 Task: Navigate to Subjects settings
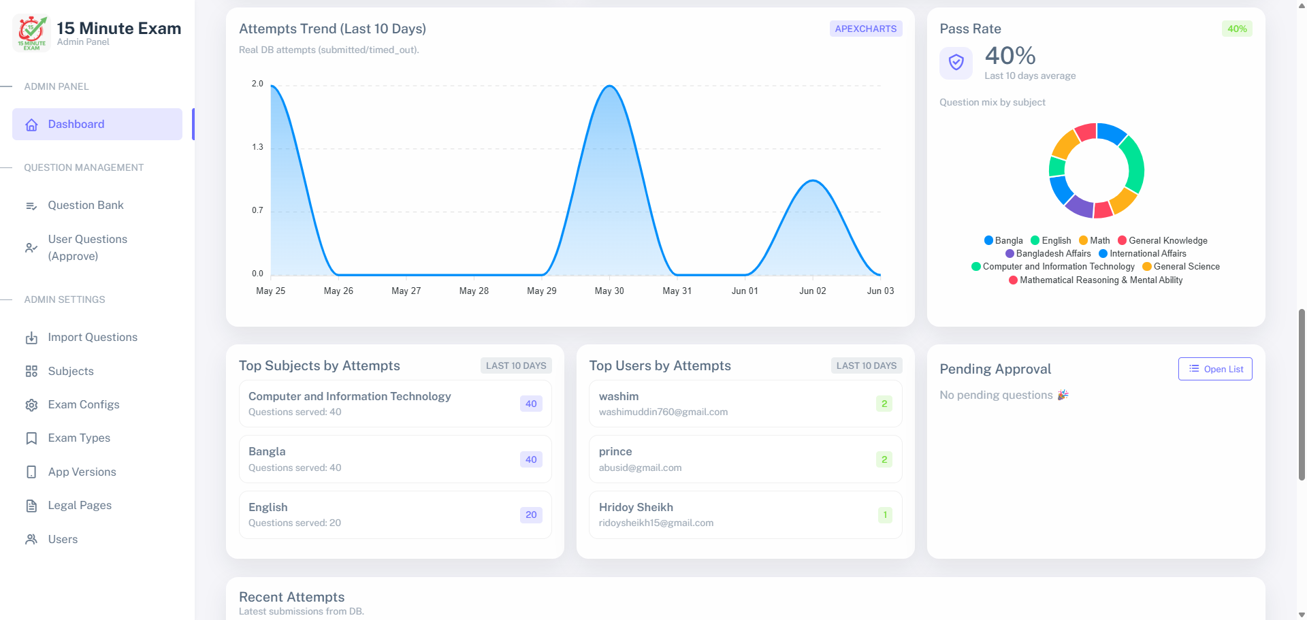click(x=97, y=372)
